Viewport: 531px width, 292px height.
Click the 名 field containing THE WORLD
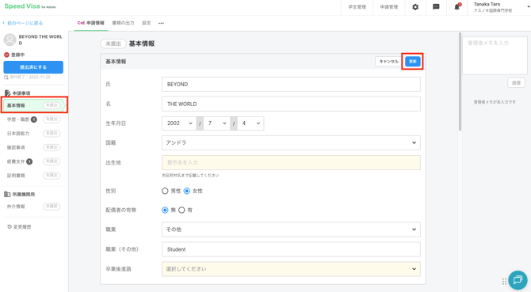tap(291, 104)
